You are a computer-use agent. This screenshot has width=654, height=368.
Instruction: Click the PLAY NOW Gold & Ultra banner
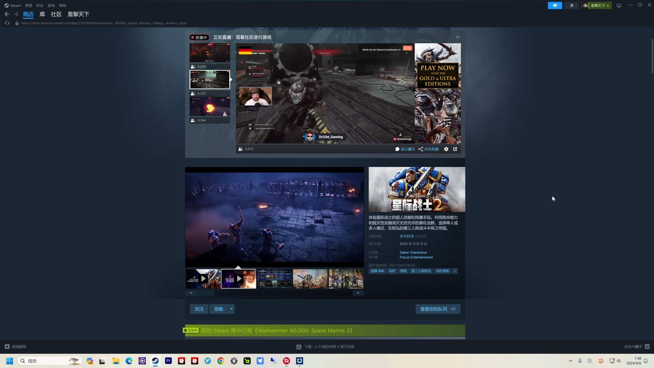click(x=438, y=93)
